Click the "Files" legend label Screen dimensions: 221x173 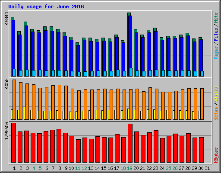tap(216, 35)
